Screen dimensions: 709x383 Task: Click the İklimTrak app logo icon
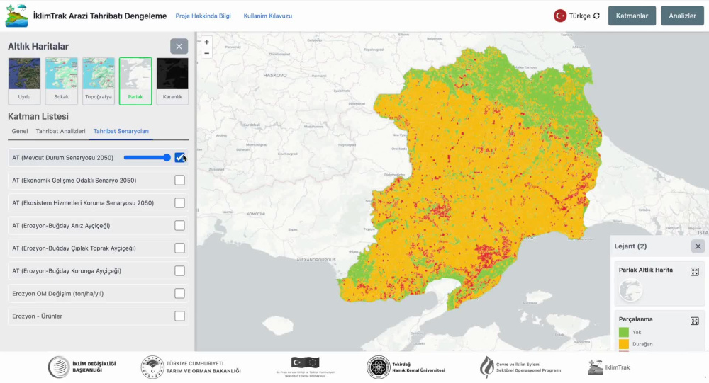(x=17, y=16)
